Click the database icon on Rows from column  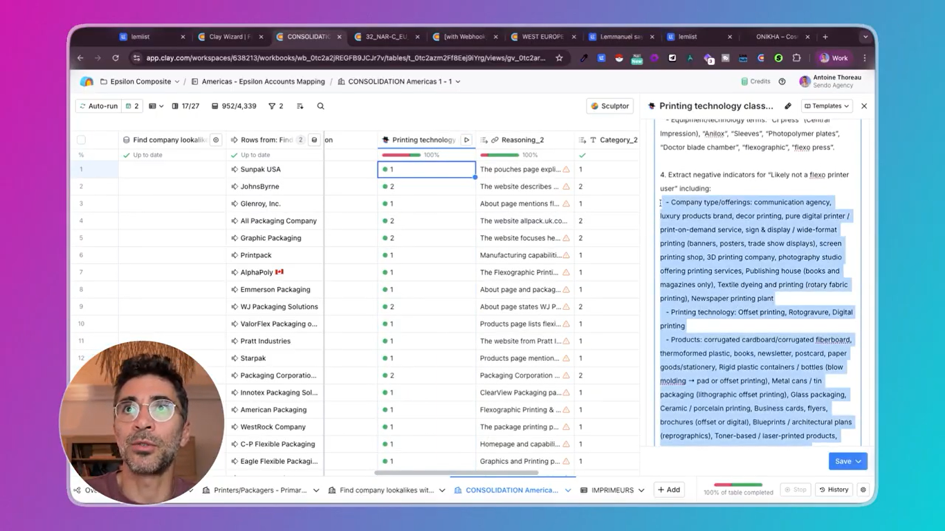coord(314,140)
